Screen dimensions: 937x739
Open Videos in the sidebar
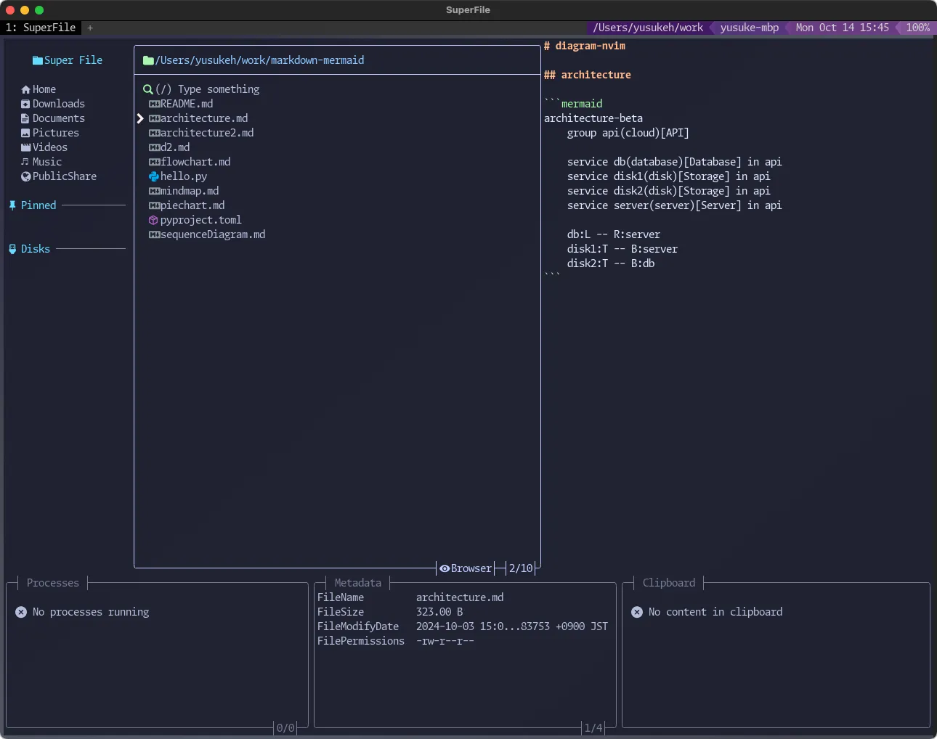[x=50, y=147]
